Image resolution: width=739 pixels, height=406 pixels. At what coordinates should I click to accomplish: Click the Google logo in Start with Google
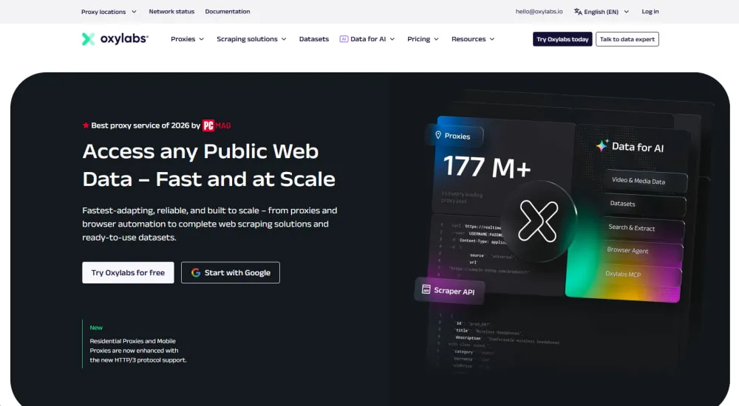[196, 272]
